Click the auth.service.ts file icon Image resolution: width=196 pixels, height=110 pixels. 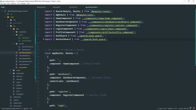coord(19,50)
